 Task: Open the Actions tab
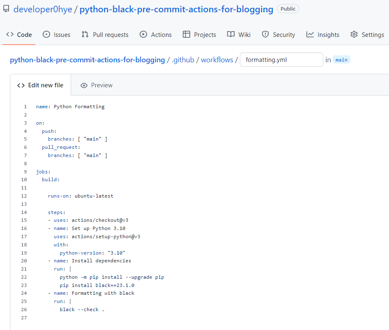(x=156, y=35)
